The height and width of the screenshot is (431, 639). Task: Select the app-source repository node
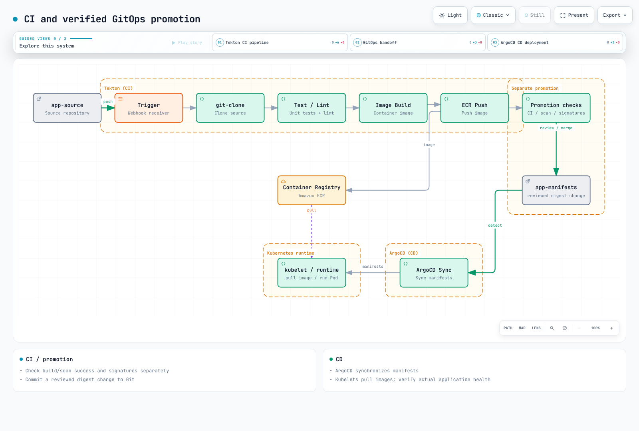click(x=67, y=108)
